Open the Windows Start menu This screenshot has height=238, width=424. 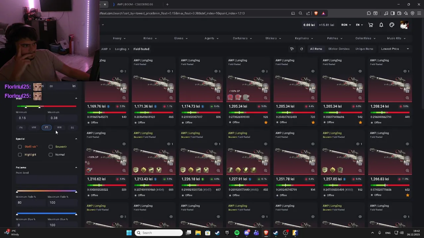[129, 233]
